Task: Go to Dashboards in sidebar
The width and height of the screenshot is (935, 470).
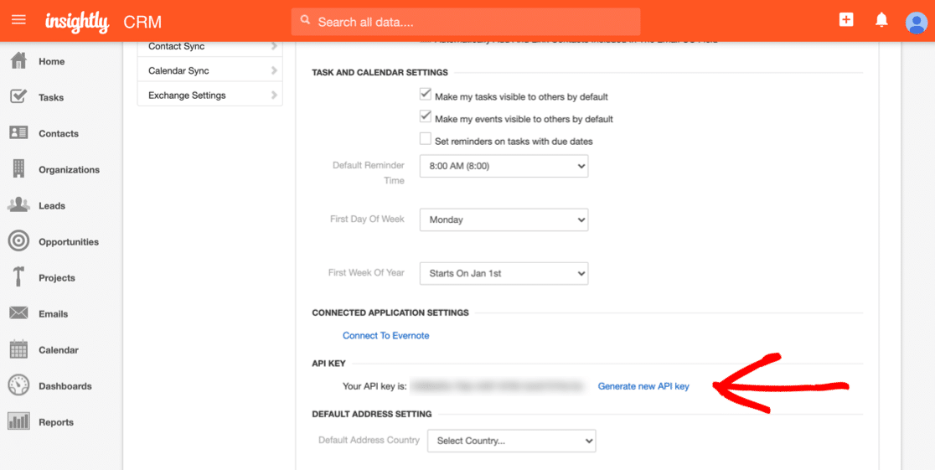Action: click(x=65, y=386)
